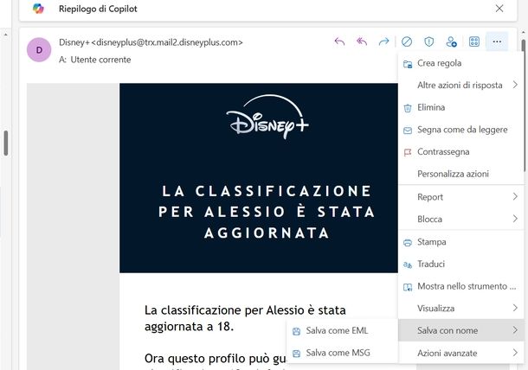Choose Crea regola from the menu
Screen dimensions: 528x370
pyautogui.click(x=439, y=63)
